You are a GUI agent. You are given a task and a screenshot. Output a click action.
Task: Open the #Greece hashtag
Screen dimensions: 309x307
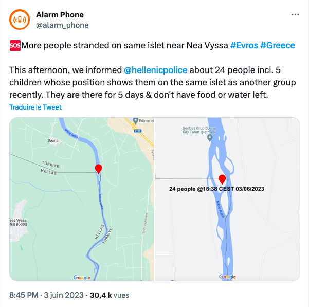(x=278, y=45)
